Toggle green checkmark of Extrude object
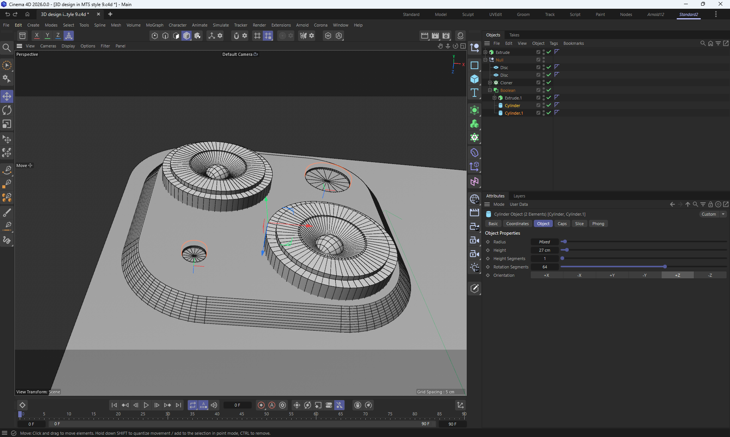730x437 pixels. pos(549,52)
